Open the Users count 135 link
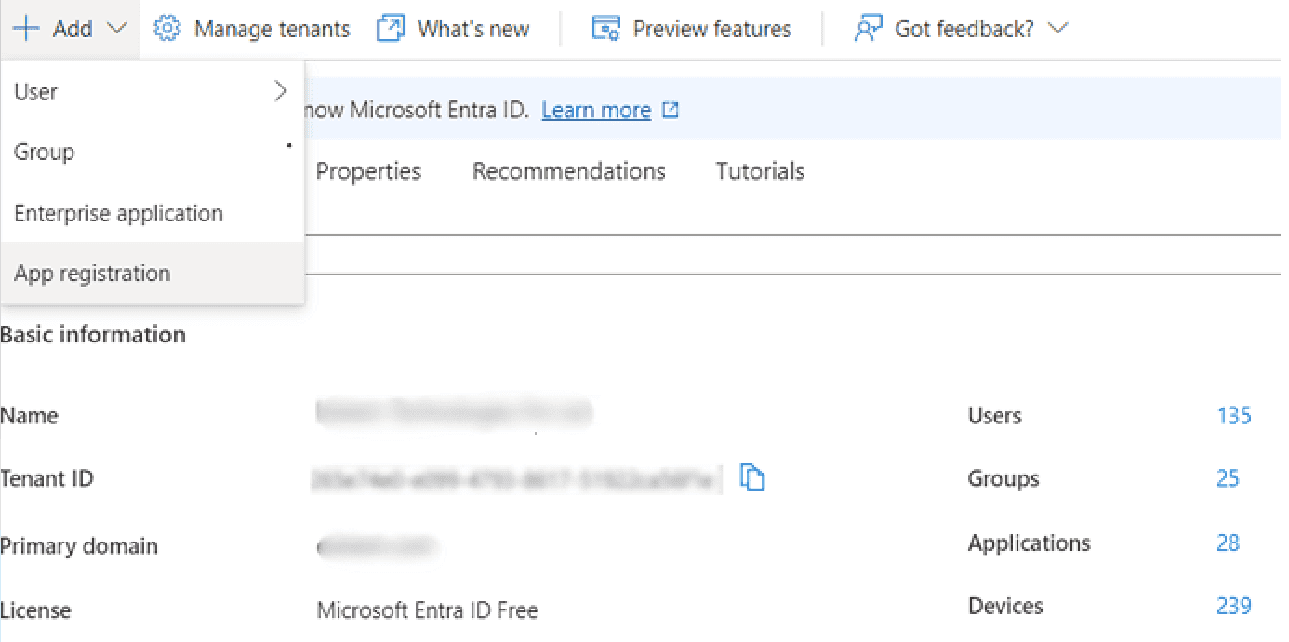 tap(1233, 416)
